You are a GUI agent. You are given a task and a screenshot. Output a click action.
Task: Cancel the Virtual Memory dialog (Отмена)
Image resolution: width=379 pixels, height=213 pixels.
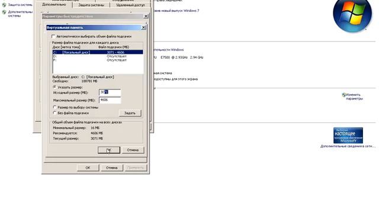coord(133,150)
